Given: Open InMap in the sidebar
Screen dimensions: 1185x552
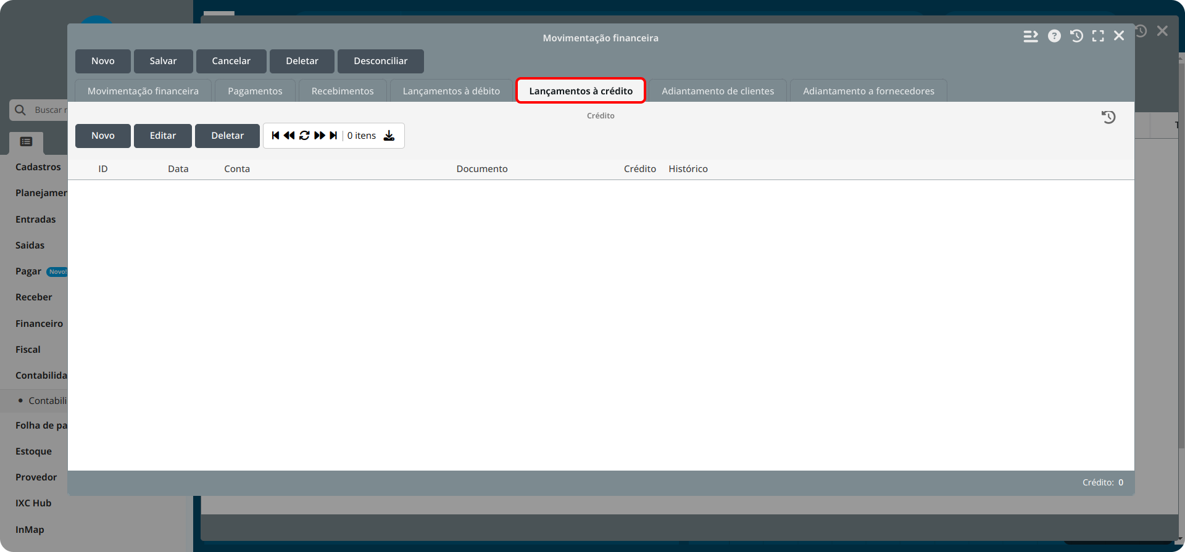Looking at the screenshot, I should [30, 530].
